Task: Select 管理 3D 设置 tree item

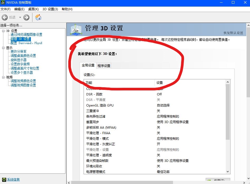Action: tap(20, 39)
